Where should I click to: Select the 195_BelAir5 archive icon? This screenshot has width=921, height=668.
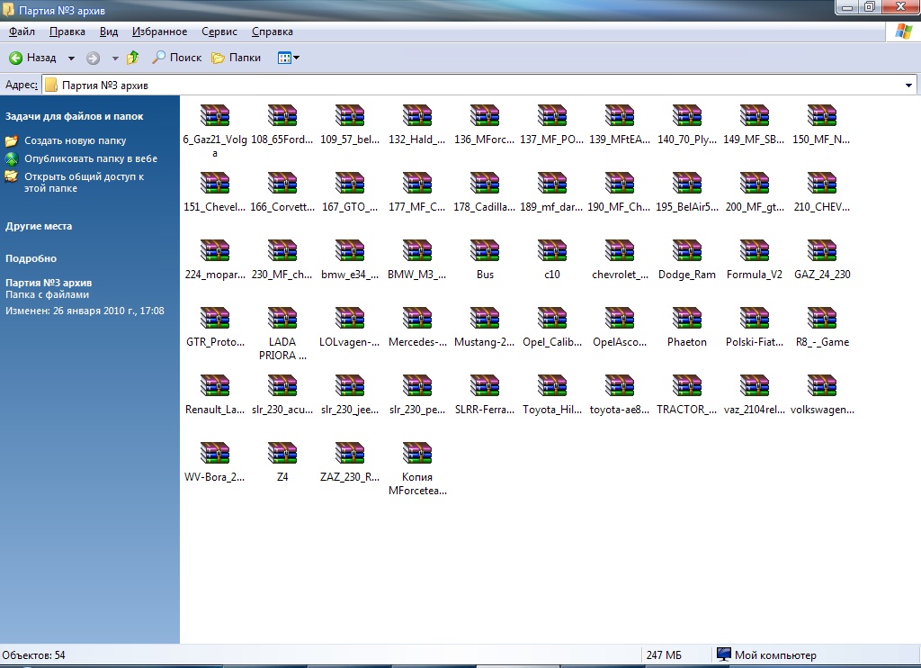tap(686, 183)
